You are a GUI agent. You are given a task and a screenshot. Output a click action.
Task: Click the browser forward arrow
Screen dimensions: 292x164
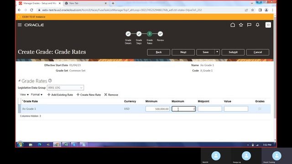[x=26, y=10]
